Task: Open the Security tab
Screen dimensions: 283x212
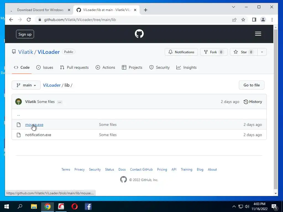Action: click(x=159, y=67)
